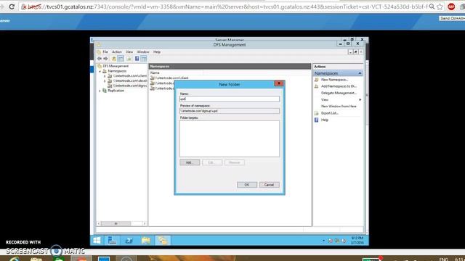Open the View submenu arrow in Actions

click(360, 100)
